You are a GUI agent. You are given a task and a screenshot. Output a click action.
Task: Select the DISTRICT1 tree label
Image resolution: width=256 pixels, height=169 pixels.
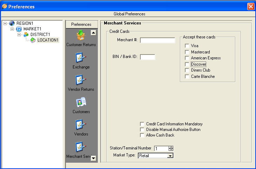click(x=40, y=35)
